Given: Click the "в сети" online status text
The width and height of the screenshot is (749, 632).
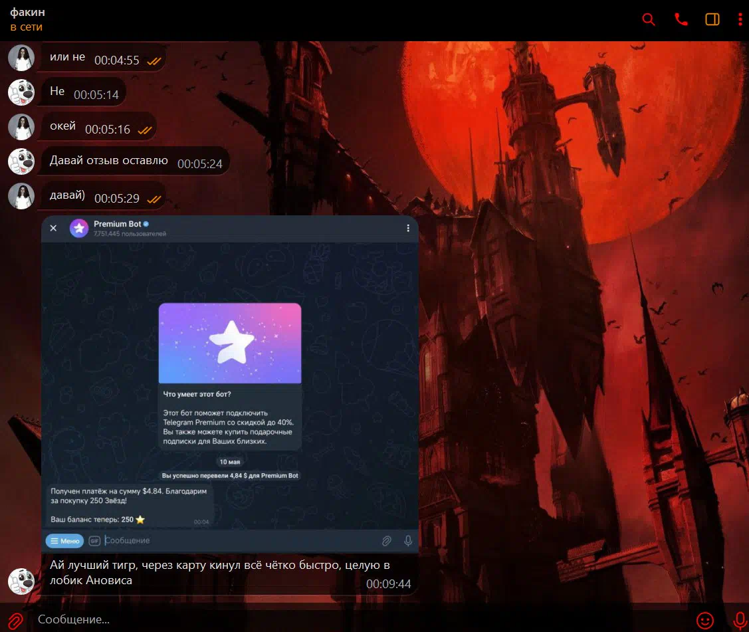Looking at the screenshot, I should coord(27,27).
